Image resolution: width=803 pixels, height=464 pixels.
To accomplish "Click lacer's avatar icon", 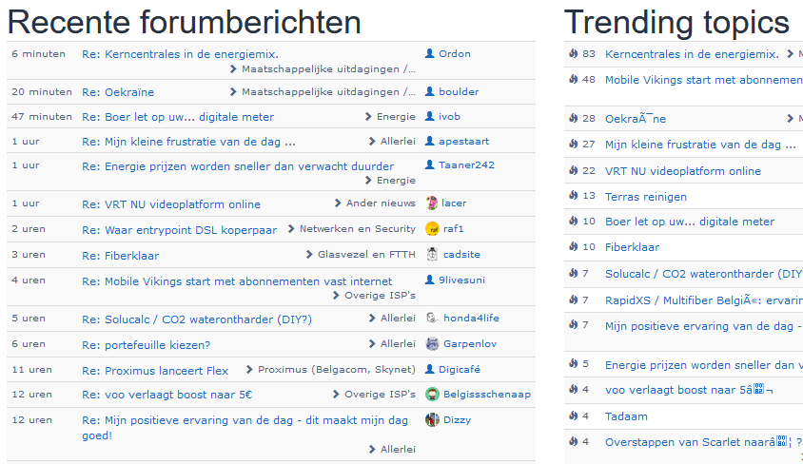I will tap(432, 203).
